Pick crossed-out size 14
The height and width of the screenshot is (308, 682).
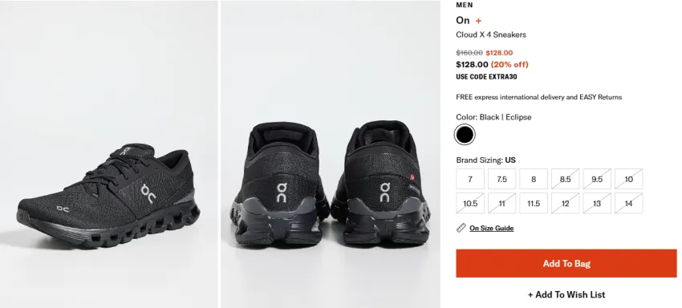click(x=629, y=204)
